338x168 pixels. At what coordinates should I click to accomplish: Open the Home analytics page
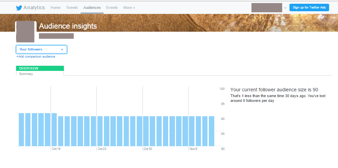coord(55,7)
